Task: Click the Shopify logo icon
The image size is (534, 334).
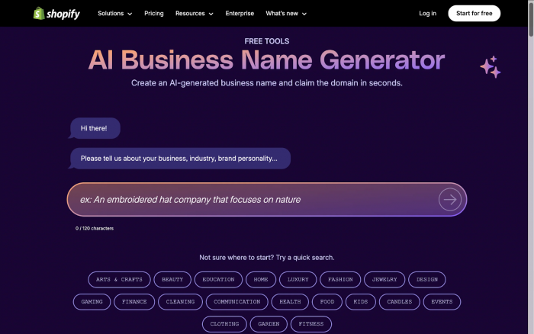Action: (x=38, y=13)
